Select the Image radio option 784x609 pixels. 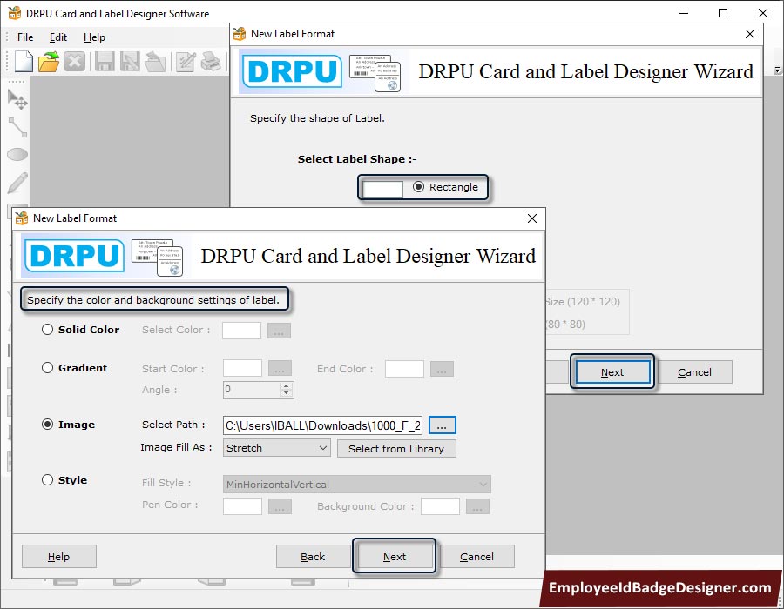[x=47, y=425]
